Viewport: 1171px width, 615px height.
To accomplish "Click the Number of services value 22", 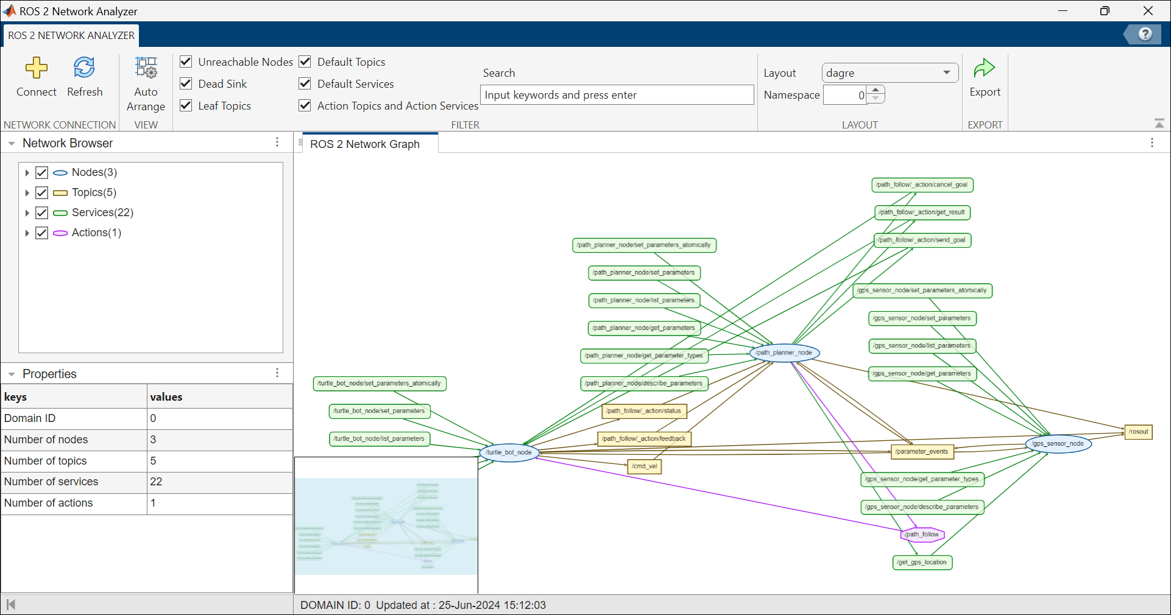I will pos(157,482).
